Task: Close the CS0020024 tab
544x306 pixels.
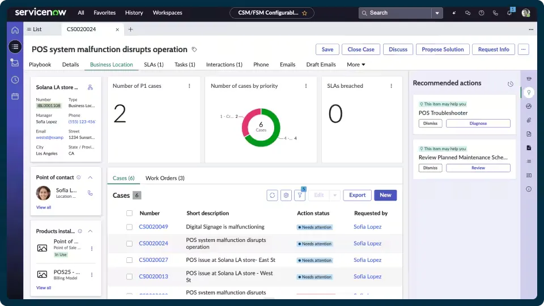Action: tap(117, 30)
